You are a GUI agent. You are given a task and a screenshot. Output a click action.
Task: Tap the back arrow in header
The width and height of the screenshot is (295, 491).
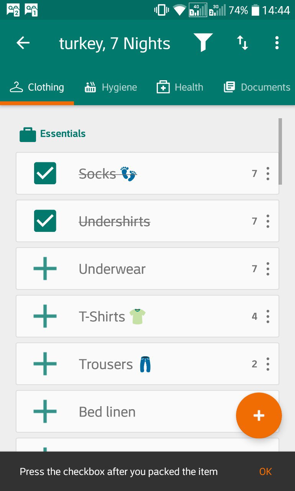tap(23, 43)
